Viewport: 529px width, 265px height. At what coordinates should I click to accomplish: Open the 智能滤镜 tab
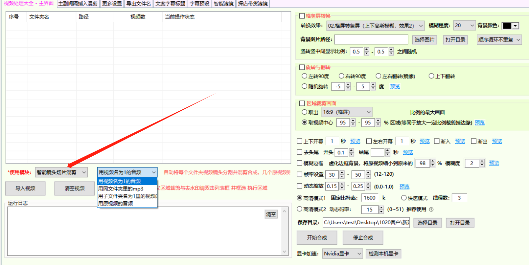click(x=223, y=4)
